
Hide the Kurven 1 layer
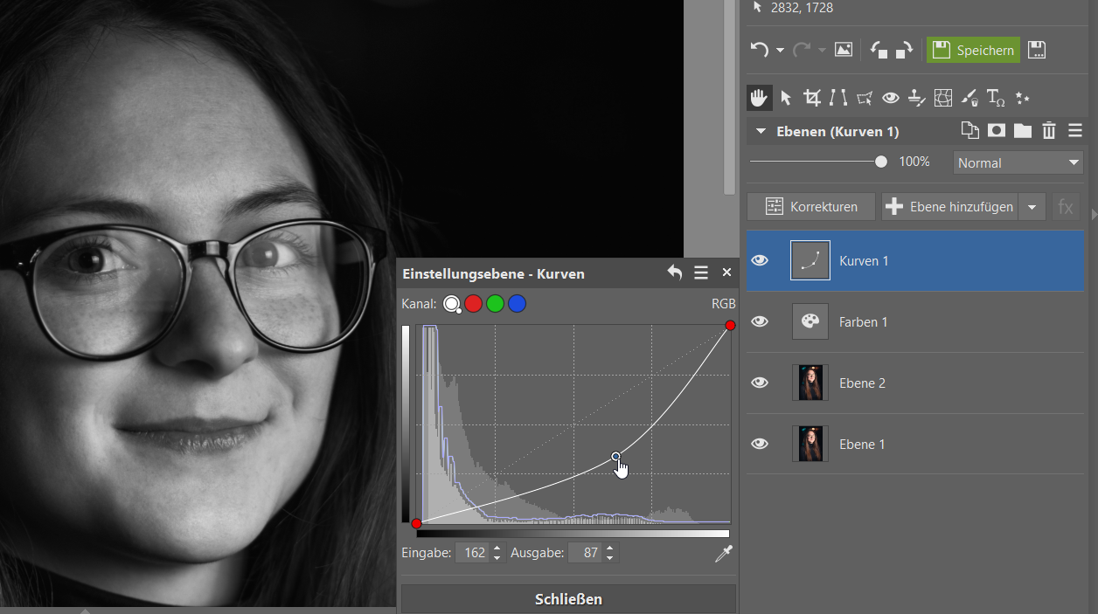coord(761,260)
